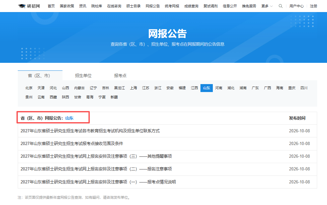Select province 江苏

coord(146,88)
